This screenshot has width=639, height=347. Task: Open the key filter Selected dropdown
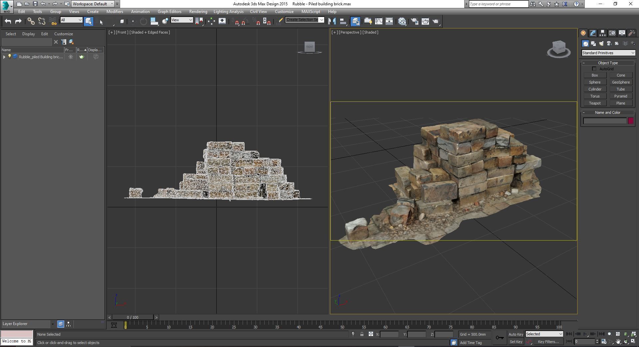[544, 334]
